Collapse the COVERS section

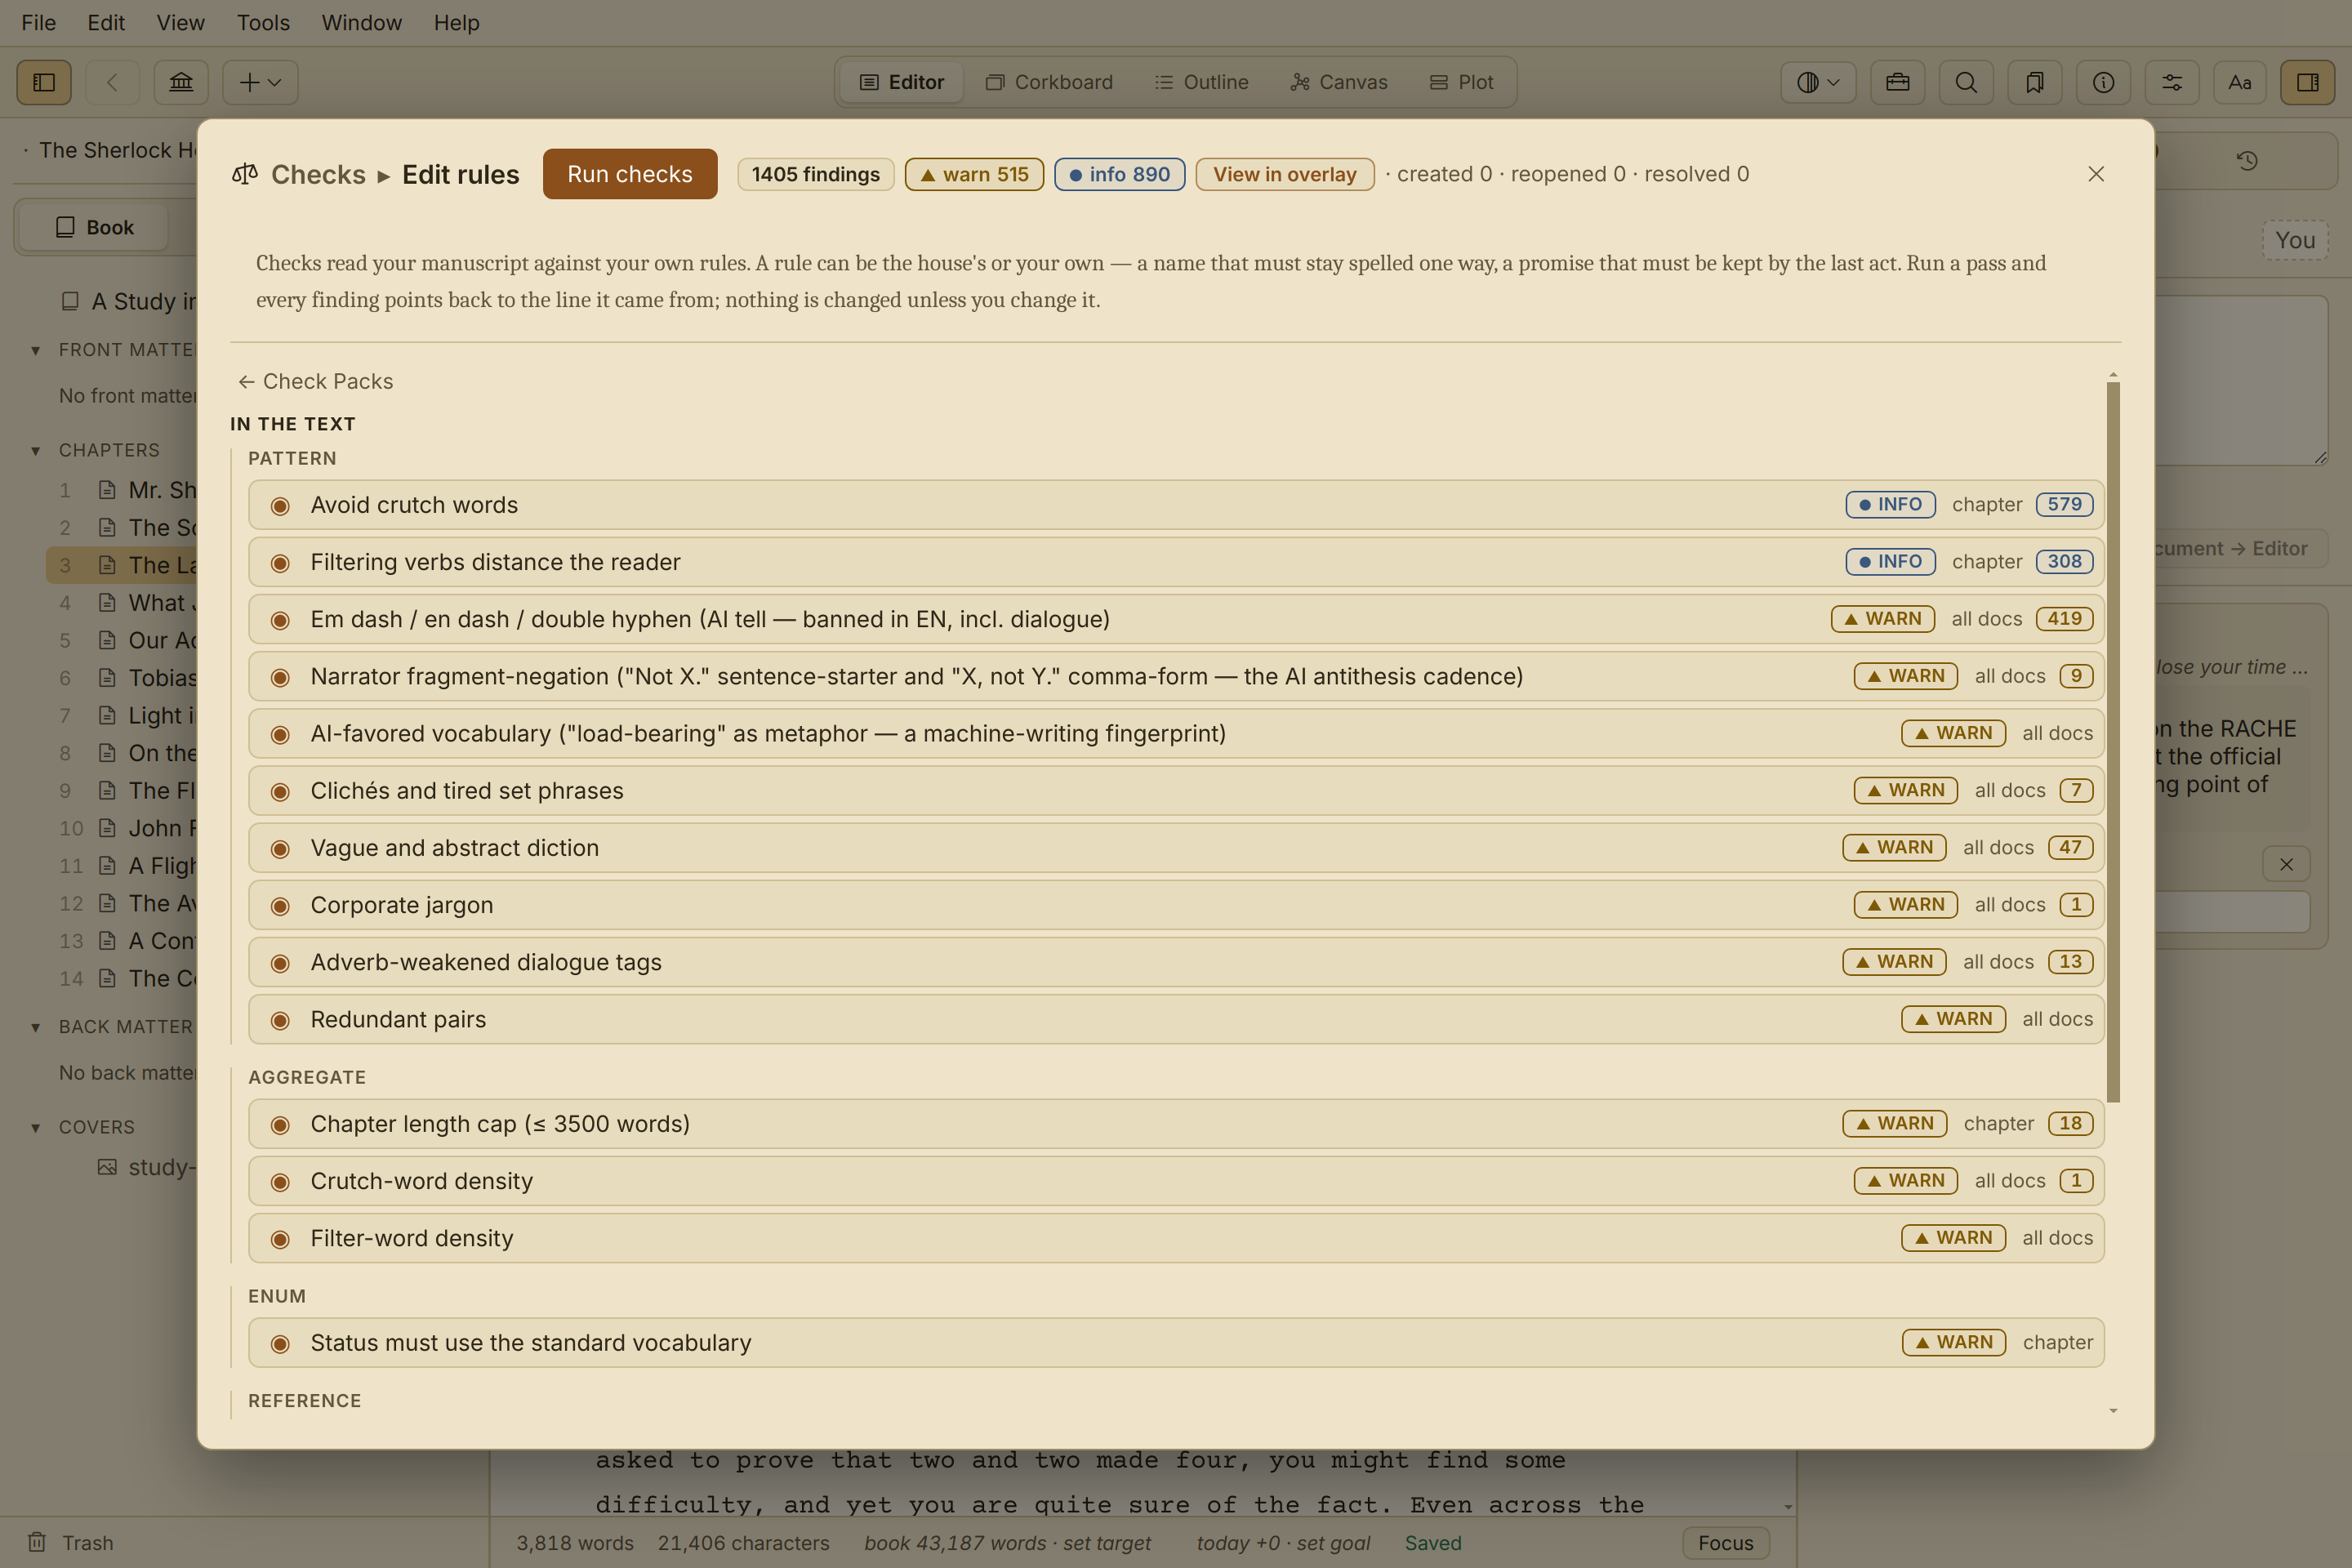point(36,1127)
